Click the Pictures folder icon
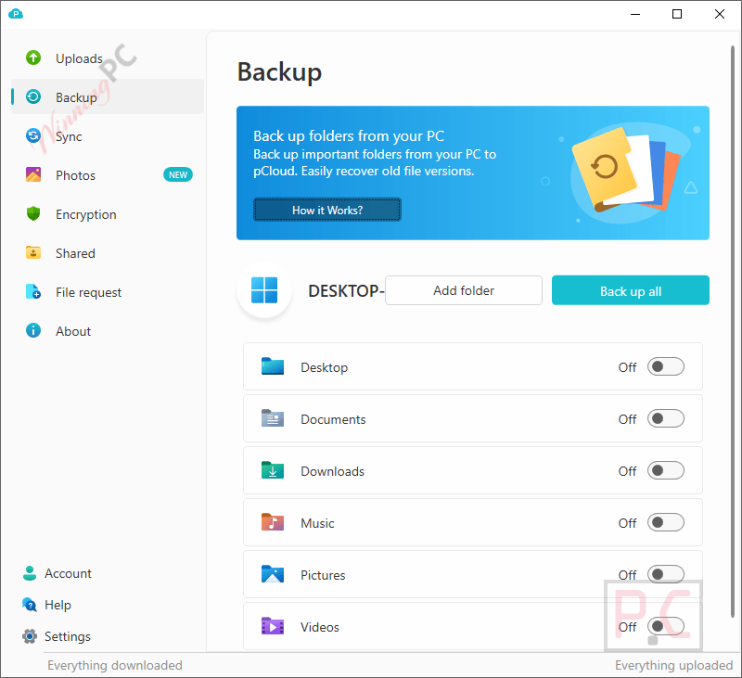 [273, 574]
